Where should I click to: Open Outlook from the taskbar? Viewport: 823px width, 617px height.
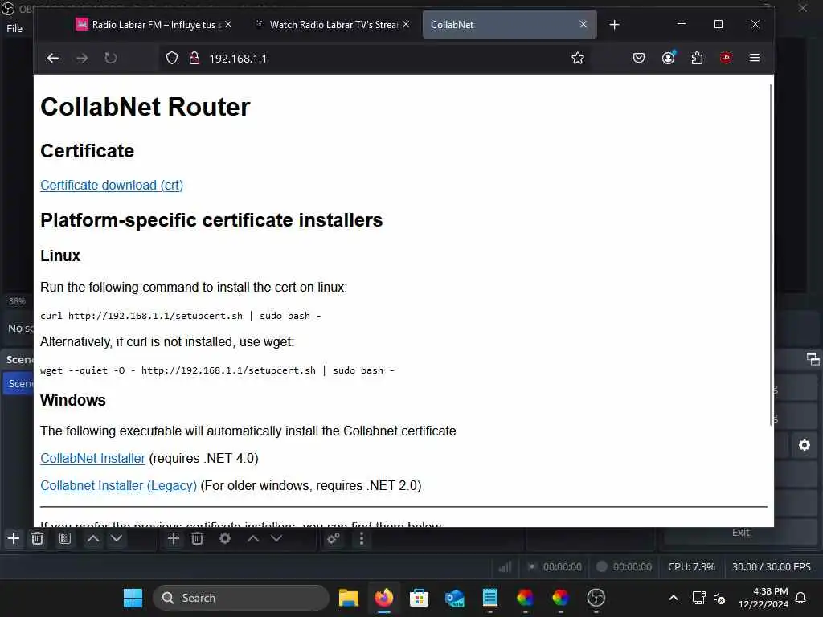(x=455, y=598)
